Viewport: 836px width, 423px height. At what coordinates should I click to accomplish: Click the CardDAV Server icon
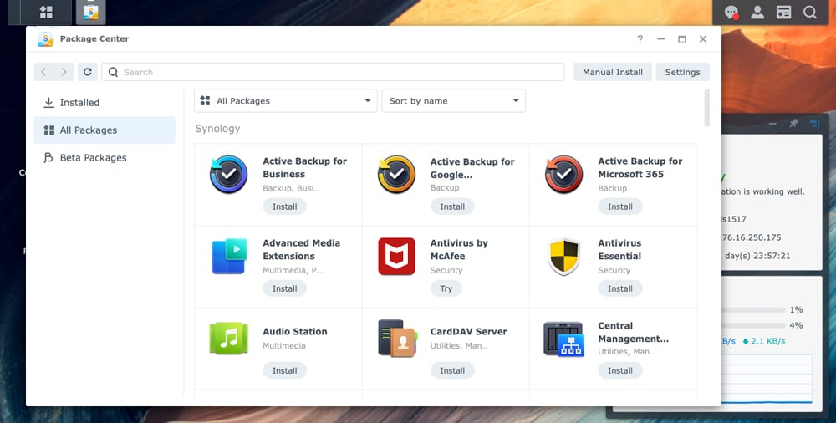397,339
